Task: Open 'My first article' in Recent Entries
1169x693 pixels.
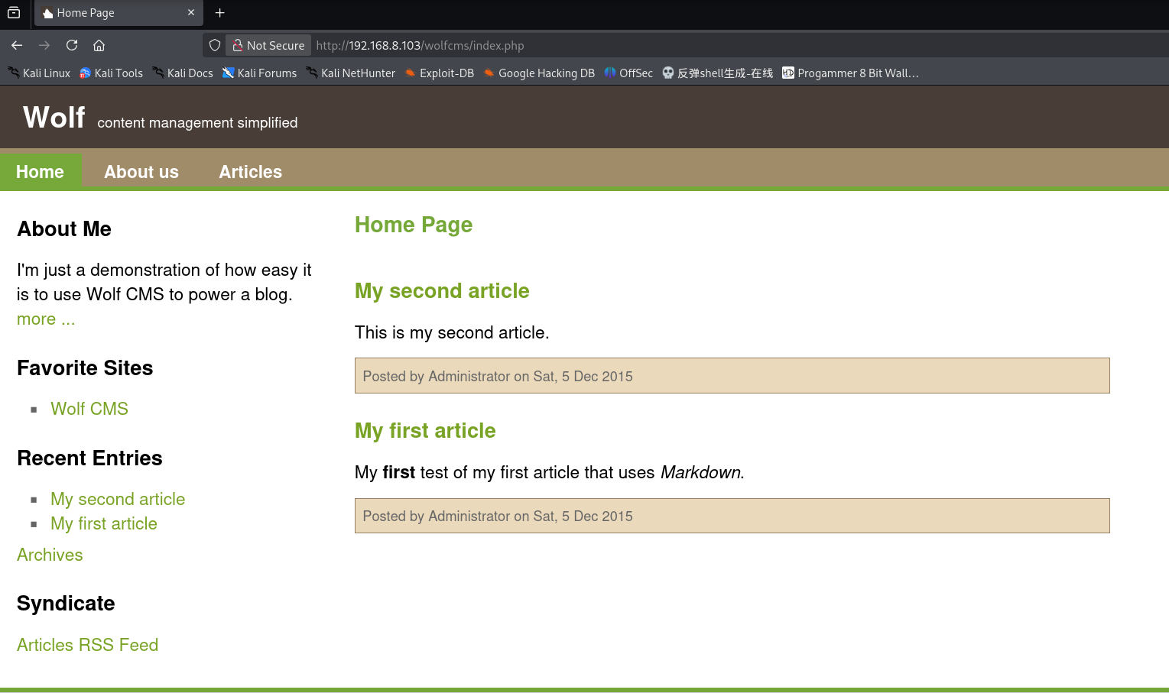Action: 104,523
